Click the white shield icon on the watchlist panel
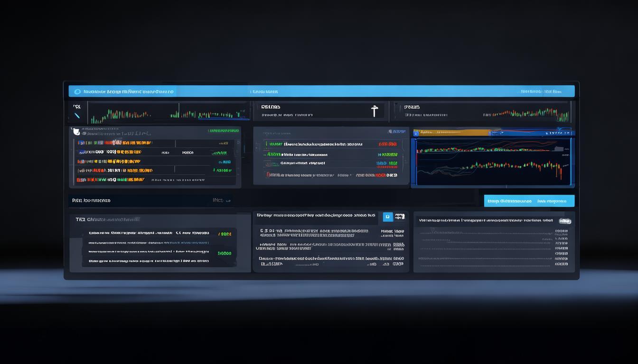Screen dimensions: 638x364 pyautogui.click(x=76, y=131)
